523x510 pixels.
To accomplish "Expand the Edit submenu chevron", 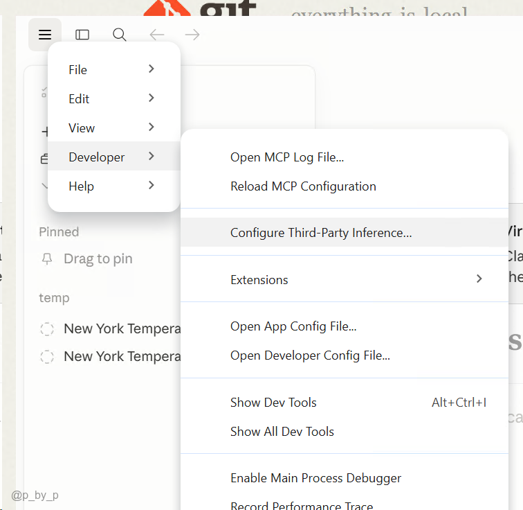I will (151, 98).
